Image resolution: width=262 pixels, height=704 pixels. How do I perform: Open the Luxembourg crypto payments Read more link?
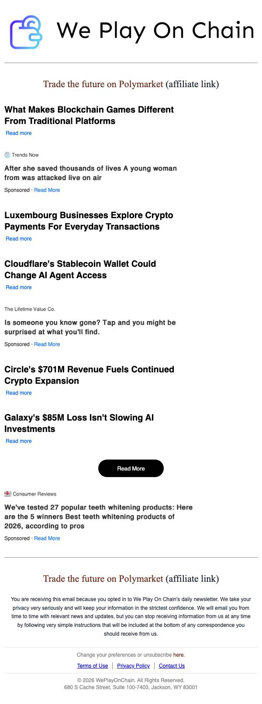tap(19, 239)
